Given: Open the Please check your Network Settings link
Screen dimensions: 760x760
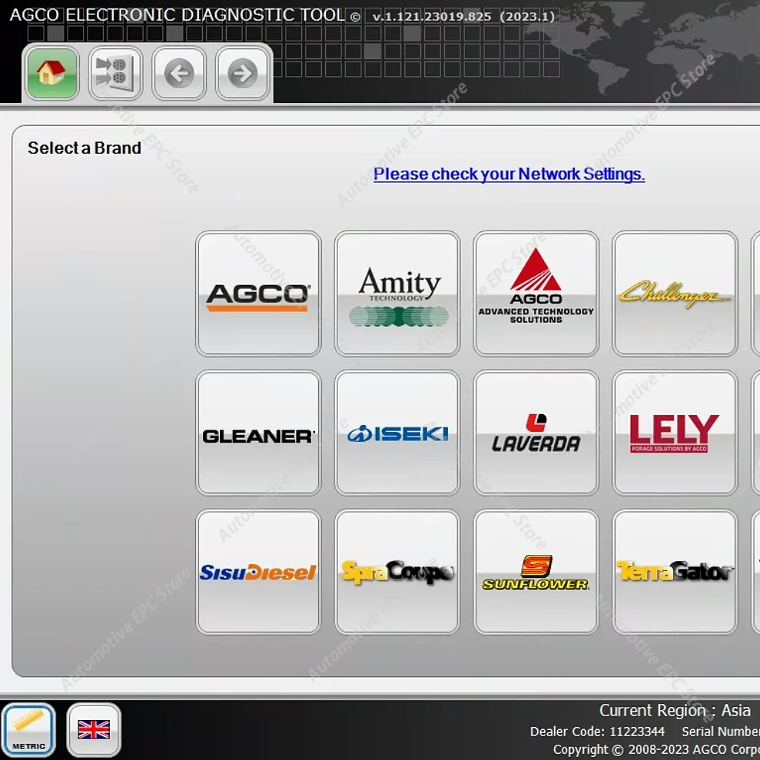Looking at the screenshot, I should click(x=509, y=174).
